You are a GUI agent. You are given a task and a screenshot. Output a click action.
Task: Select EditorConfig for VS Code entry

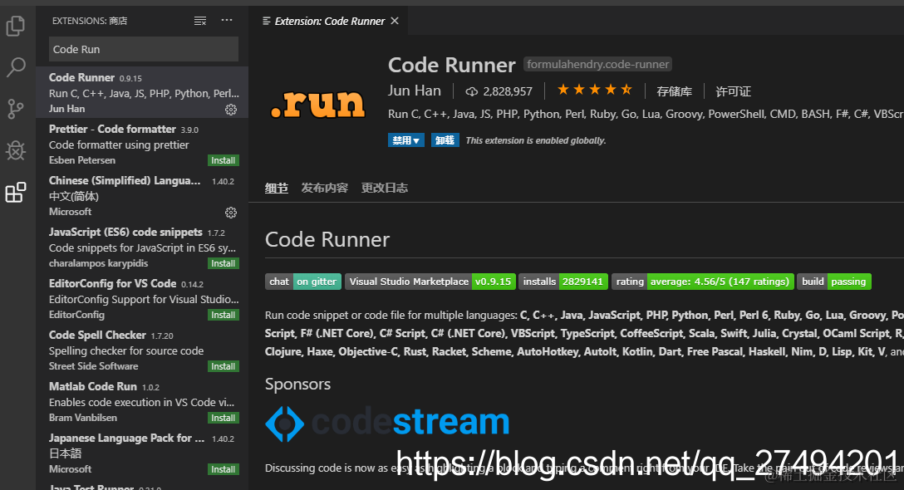142,299
